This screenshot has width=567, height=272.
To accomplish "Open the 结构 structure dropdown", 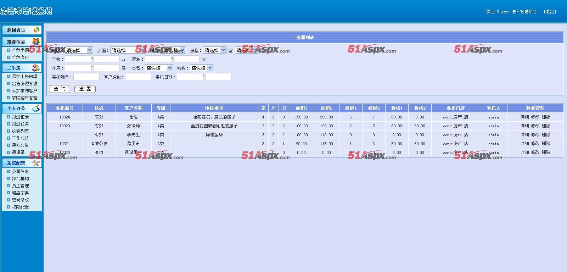I will tap(201, 68).
